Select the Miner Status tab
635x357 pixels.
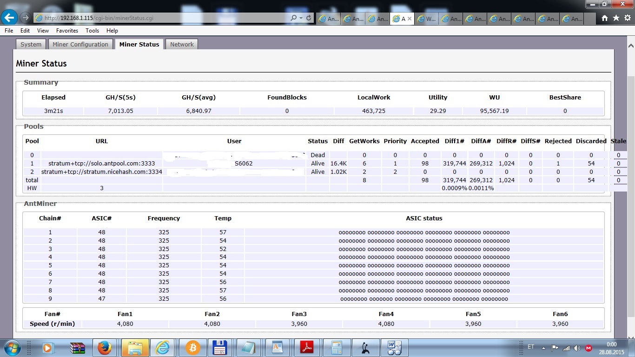coord(139,44)
